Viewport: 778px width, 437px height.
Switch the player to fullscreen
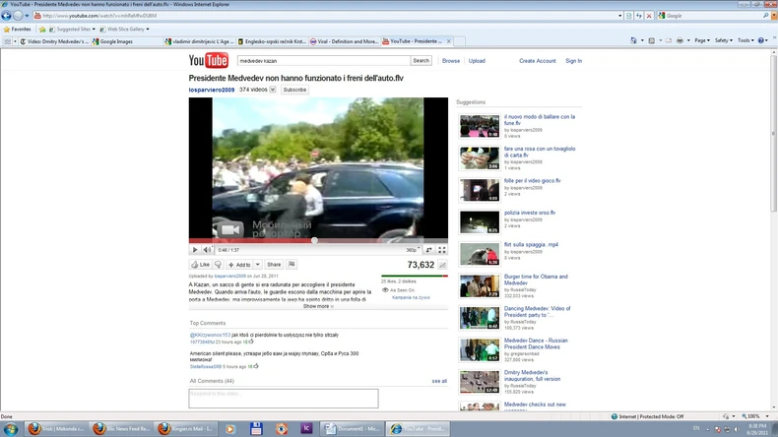442,250
